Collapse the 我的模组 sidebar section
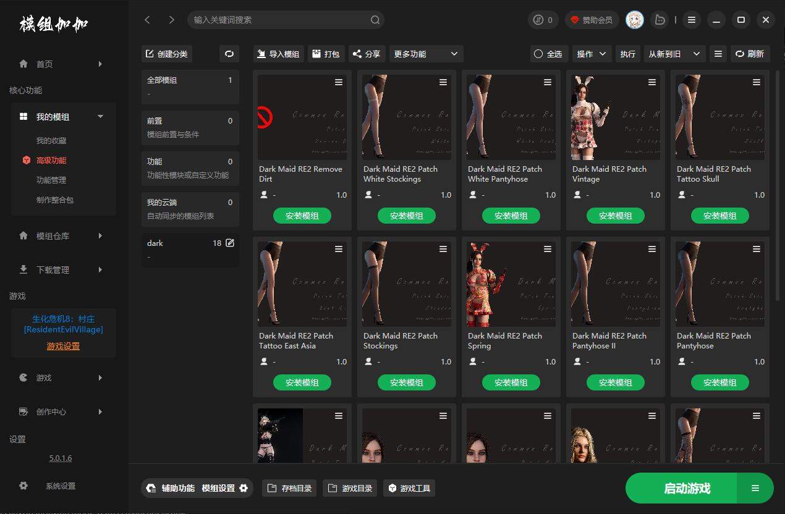 coord(100,117)
